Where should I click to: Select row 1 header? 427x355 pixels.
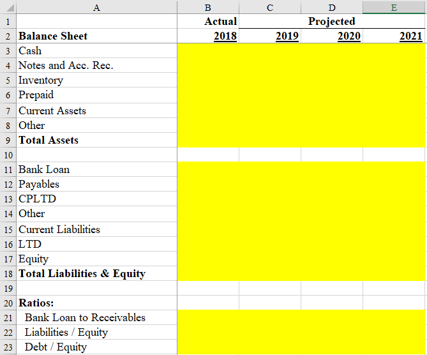8,21
